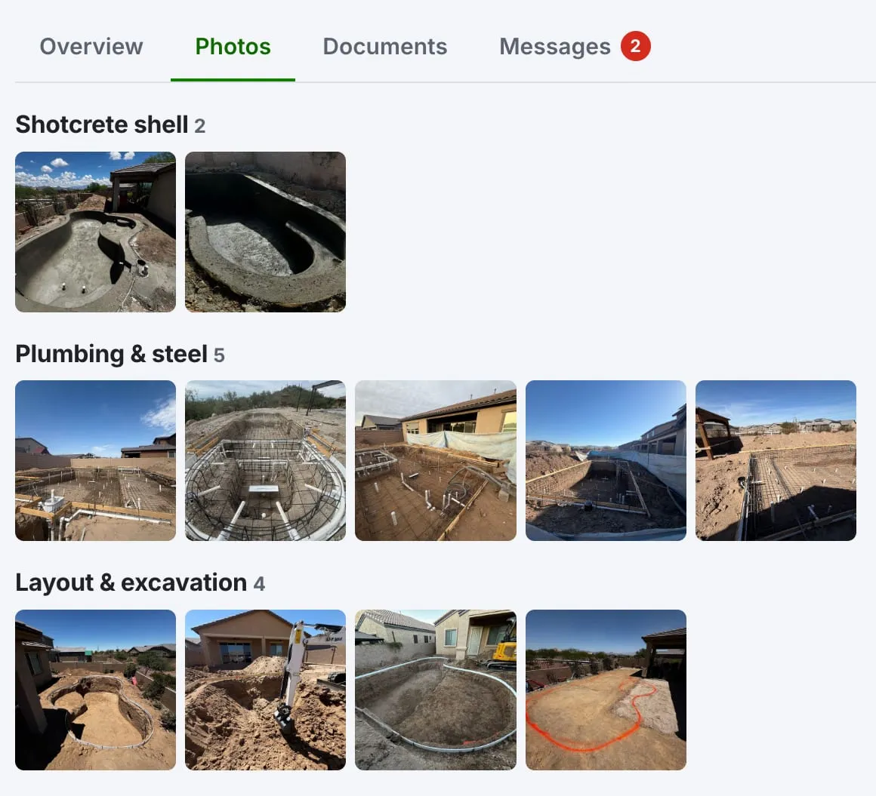Open the Documents tab
Viewport: 876px width, 796px height.
click(x=385, y=46)
